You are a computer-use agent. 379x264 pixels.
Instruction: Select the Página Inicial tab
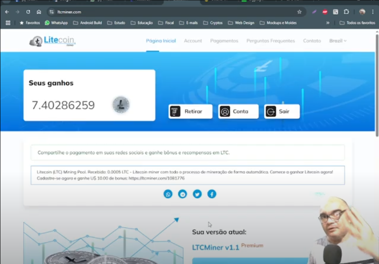[161, 41]
